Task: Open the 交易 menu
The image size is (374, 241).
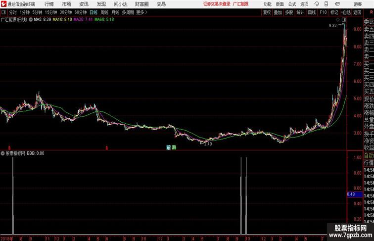Action: click(x=161, y=4)
